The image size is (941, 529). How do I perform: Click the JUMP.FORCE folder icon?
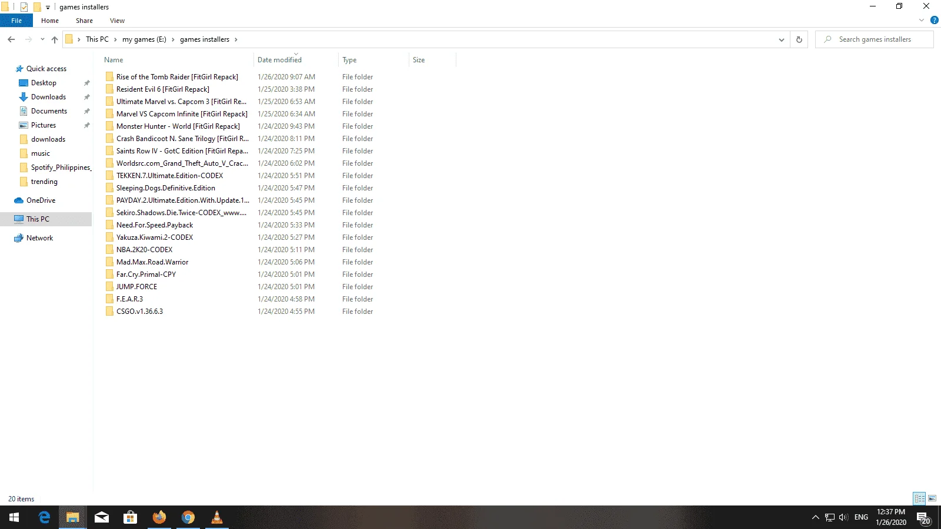(x=109, y=287)
